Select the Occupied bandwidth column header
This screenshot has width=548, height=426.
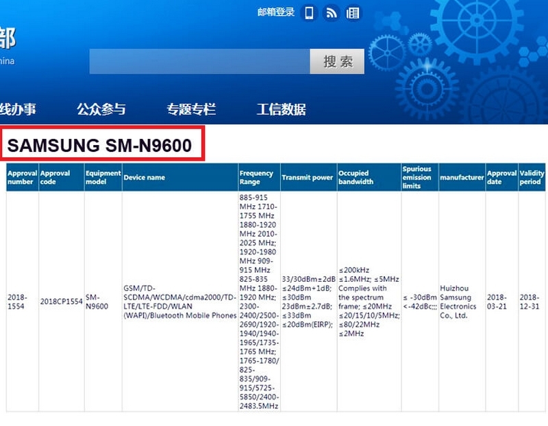(369, 177)
